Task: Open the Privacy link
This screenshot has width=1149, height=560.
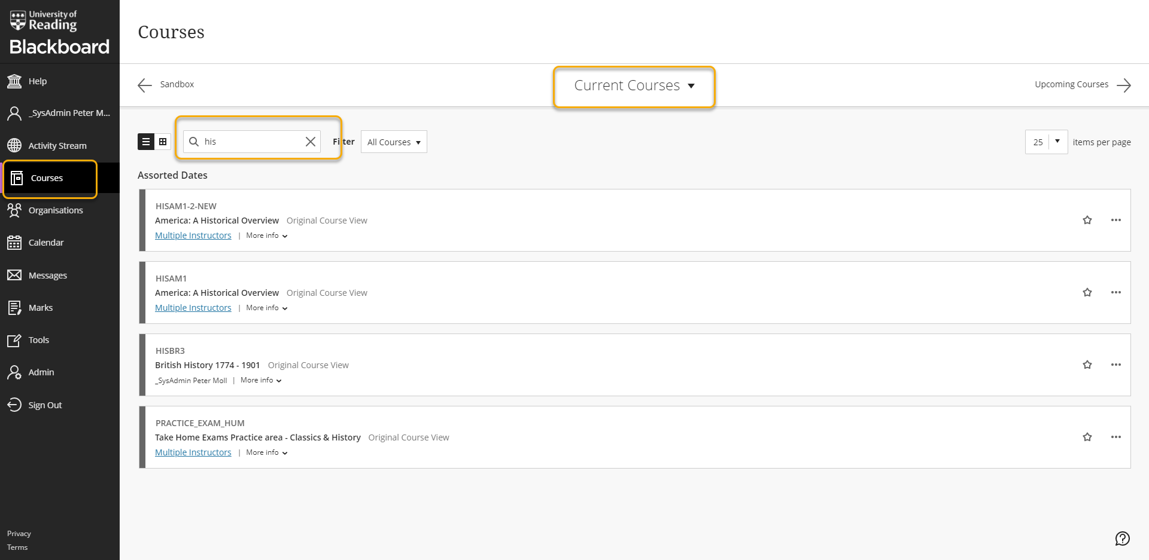Action: (19, 534)
